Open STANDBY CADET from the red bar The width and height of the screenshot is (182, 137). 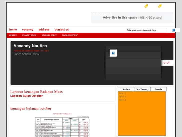pyautogui.click(x=49, y=35)
